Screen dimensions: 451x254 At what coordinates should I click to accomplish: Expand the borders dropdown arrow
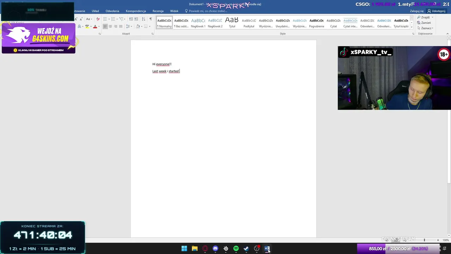pos(149,26)
